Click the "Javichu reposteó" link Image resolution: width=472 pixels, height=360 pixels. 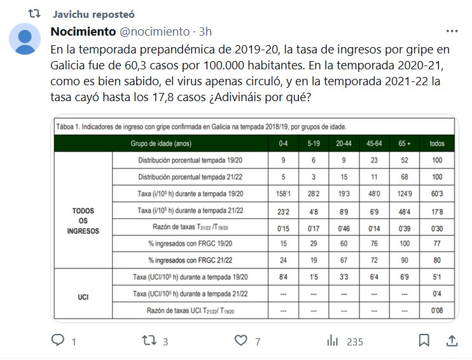(94, 13)
